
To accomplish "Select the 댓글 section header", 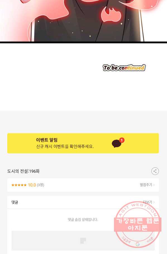I will pos(15,202).
